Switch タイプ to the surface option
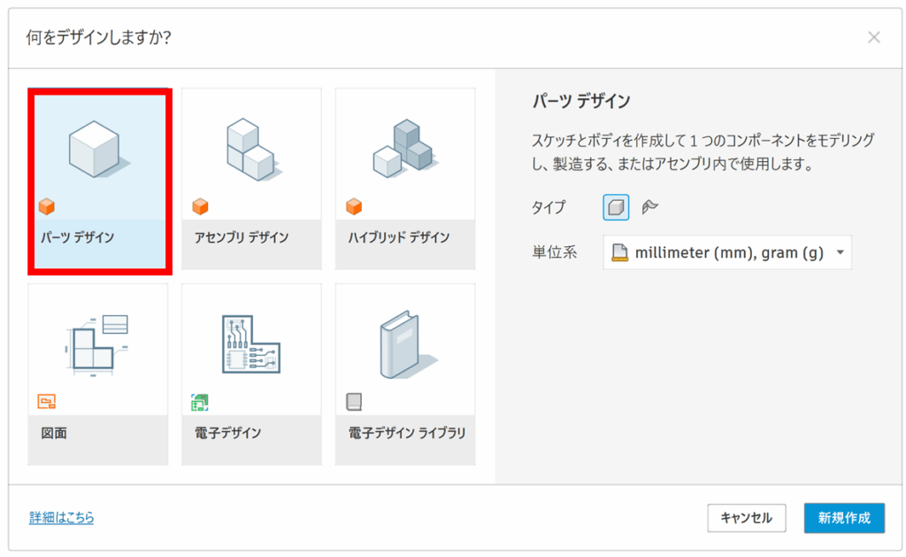Screen dimensions: 906x557 click(x=650, y=207)
